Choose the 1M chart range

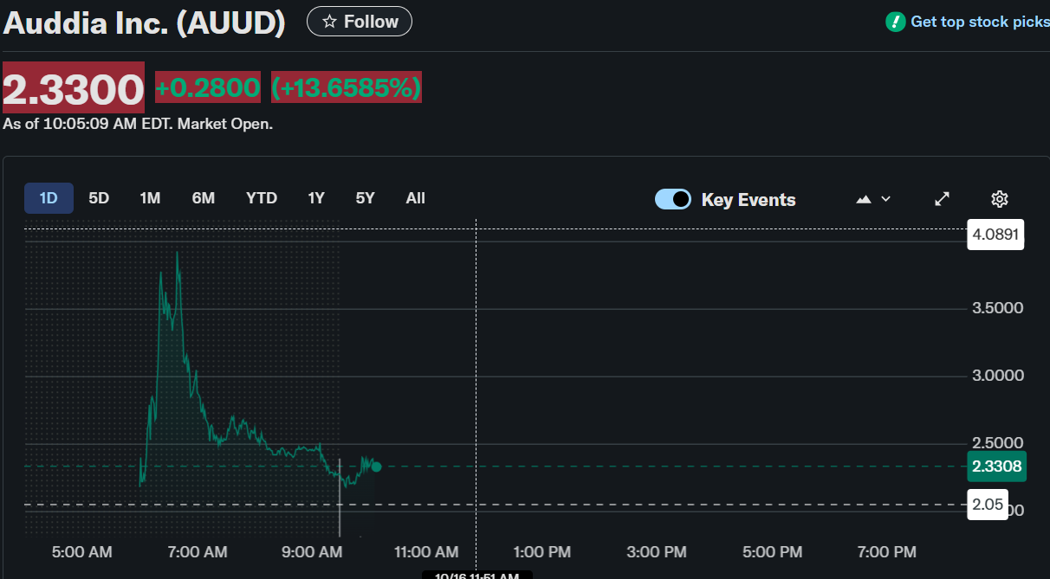pyautogui.click(x=150, y=198)
